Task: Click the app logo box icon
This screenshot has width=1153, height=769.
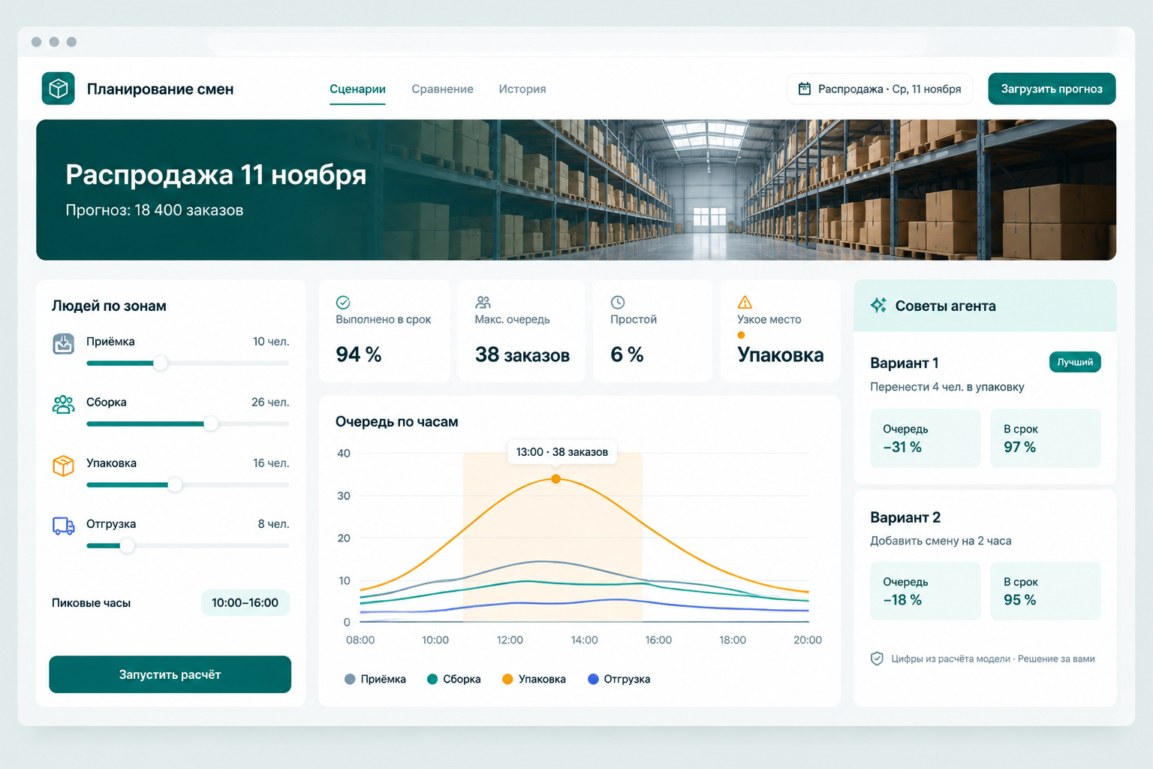Action: pyautogui.click(x=58, y=89)
